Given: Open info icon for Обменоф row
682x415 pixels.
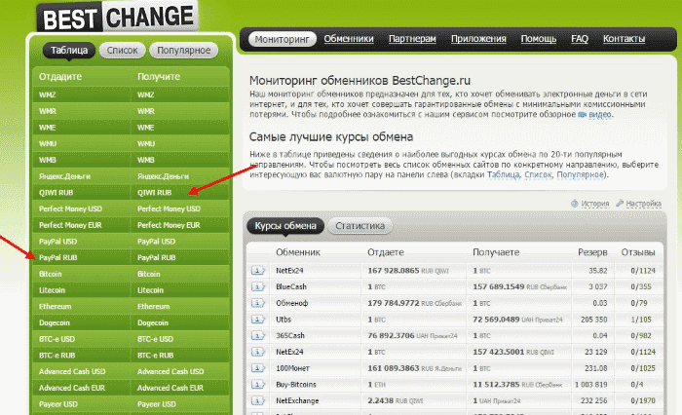Looking at the screenshot, I should click(258, 303).
